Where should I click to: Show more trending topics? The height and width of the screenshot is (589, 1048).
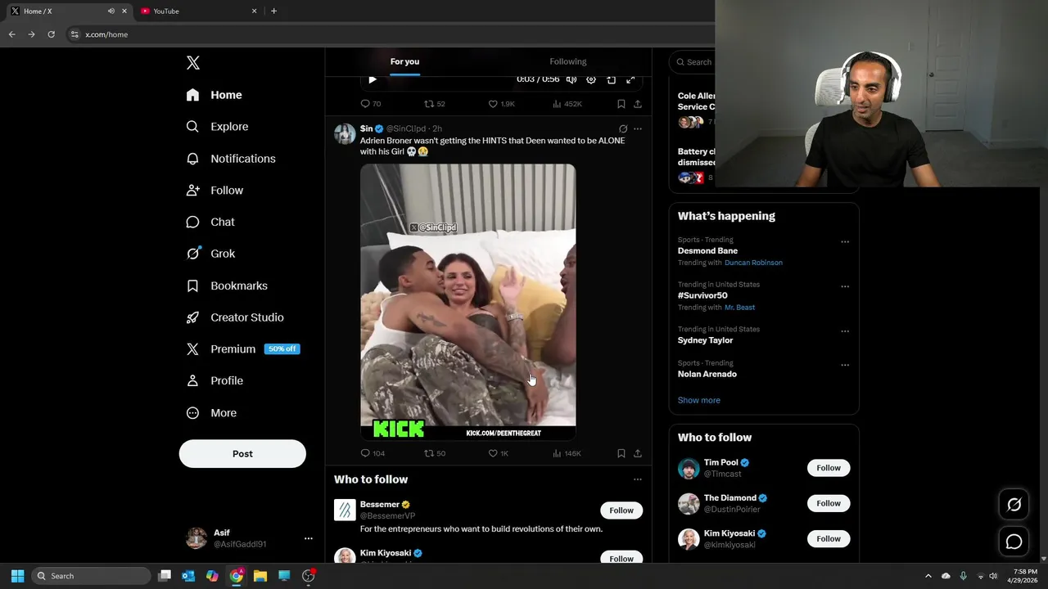[698, 400]
